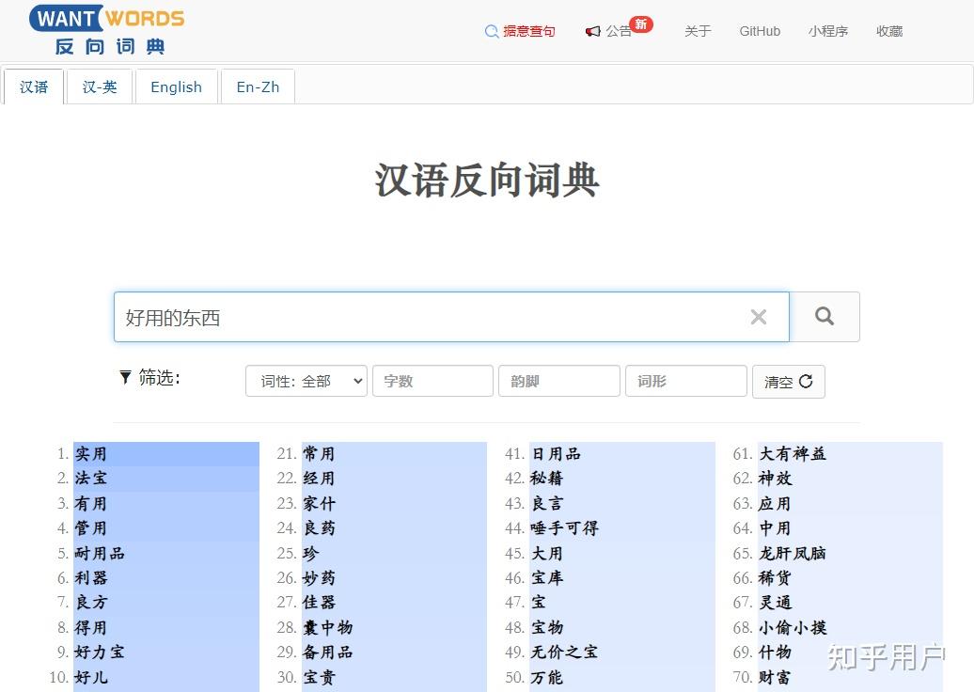Viewport: 974px width, 692px height.
Task: Click the filter funnel icon beside 筛选
Action: pos(125,378)
